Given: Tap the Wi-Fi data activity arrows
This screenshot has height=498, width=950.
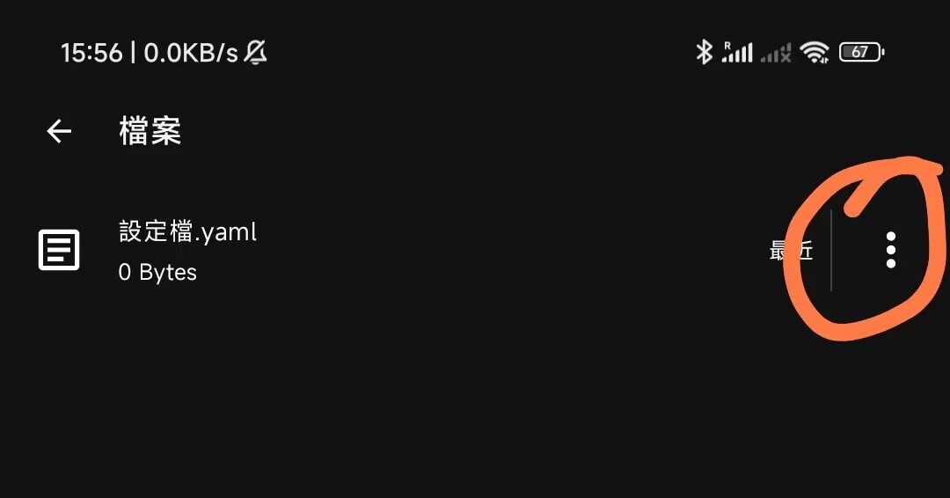Looking at the screenshot, I should [x=824, y=61].
